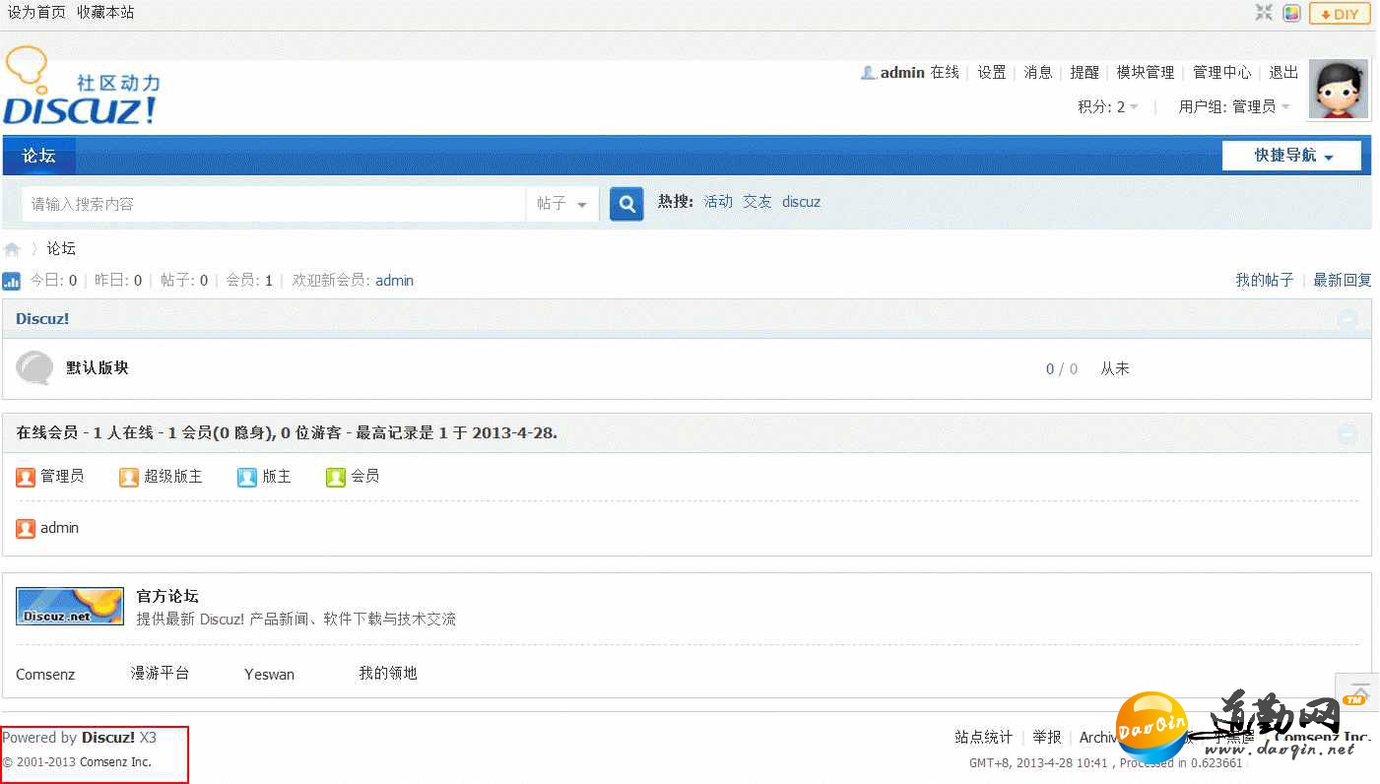The width and height of the screenshot is (1380, 784).
Task: Click the admin username link in header
Action: point(902,72)
